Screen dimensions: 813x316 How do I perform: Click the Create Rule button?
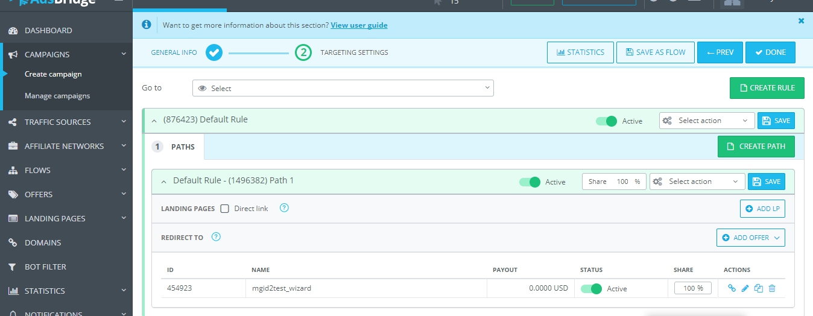coord(766,88)
